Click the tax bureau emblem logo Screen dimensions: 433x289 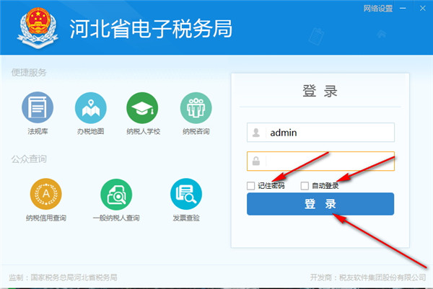tap(38, 27)
